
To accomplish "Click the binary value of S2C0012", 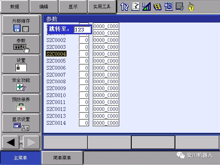I will (x=106, y=109).
